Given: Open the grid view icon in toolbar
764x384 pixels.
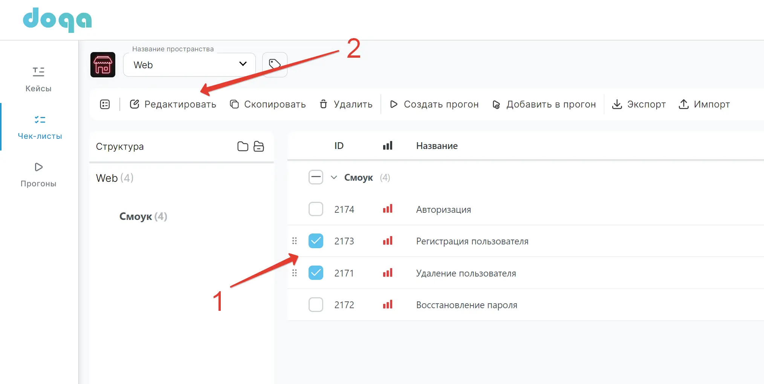Looking at the screenshot, I should pyautogui.click(x=104, y=104).
